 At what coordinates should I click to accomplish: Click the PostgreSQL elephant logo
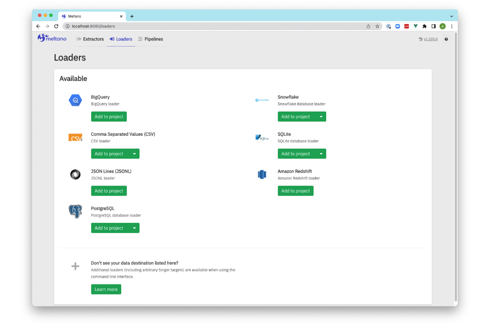tap(75, 211)
